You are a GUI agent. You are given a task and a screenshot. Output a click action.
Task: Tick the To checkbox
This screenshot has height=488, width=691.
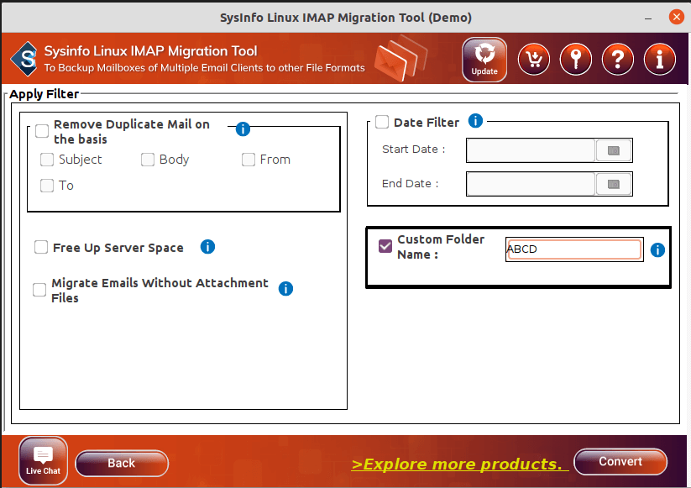[47, 186]
